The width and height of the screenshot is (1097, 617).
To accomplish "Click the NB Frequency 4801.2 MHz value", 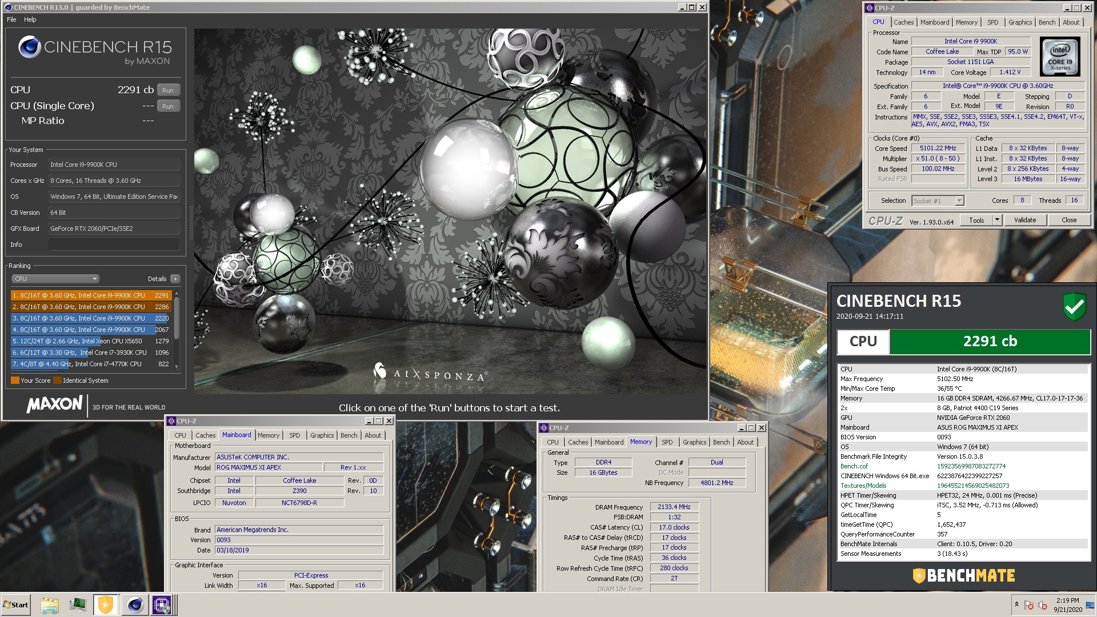I will pos(716,483).
